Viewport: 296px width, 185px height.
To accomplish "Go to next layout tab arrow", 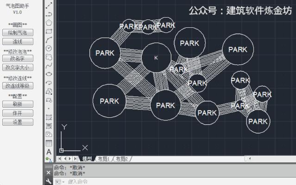I will (70, 159).
